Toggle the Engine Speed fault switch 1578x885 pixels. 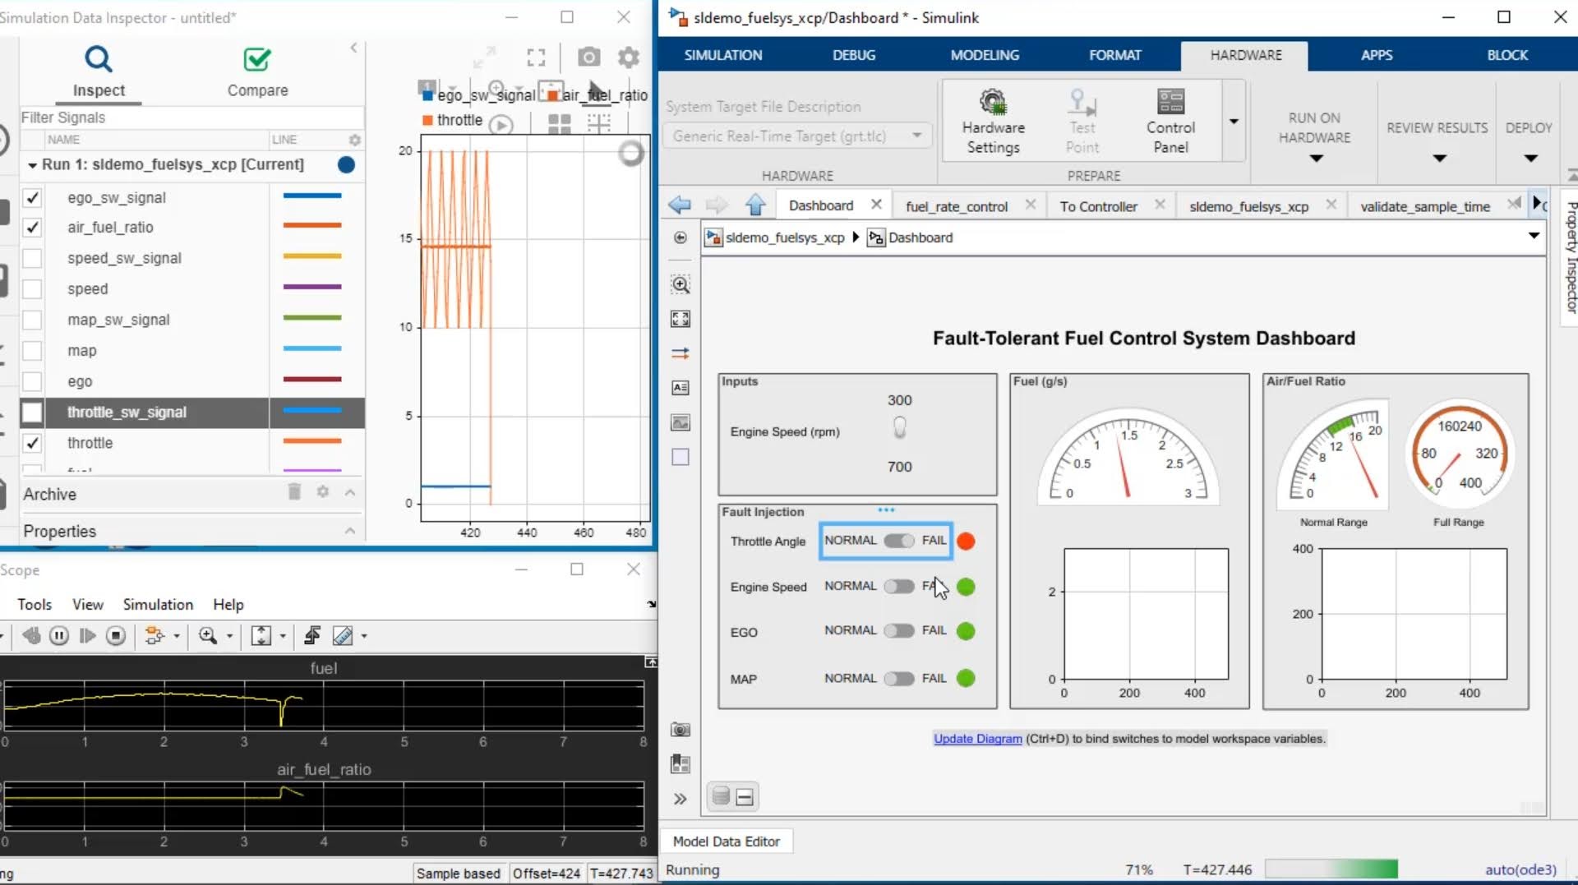tap(899, 587)
